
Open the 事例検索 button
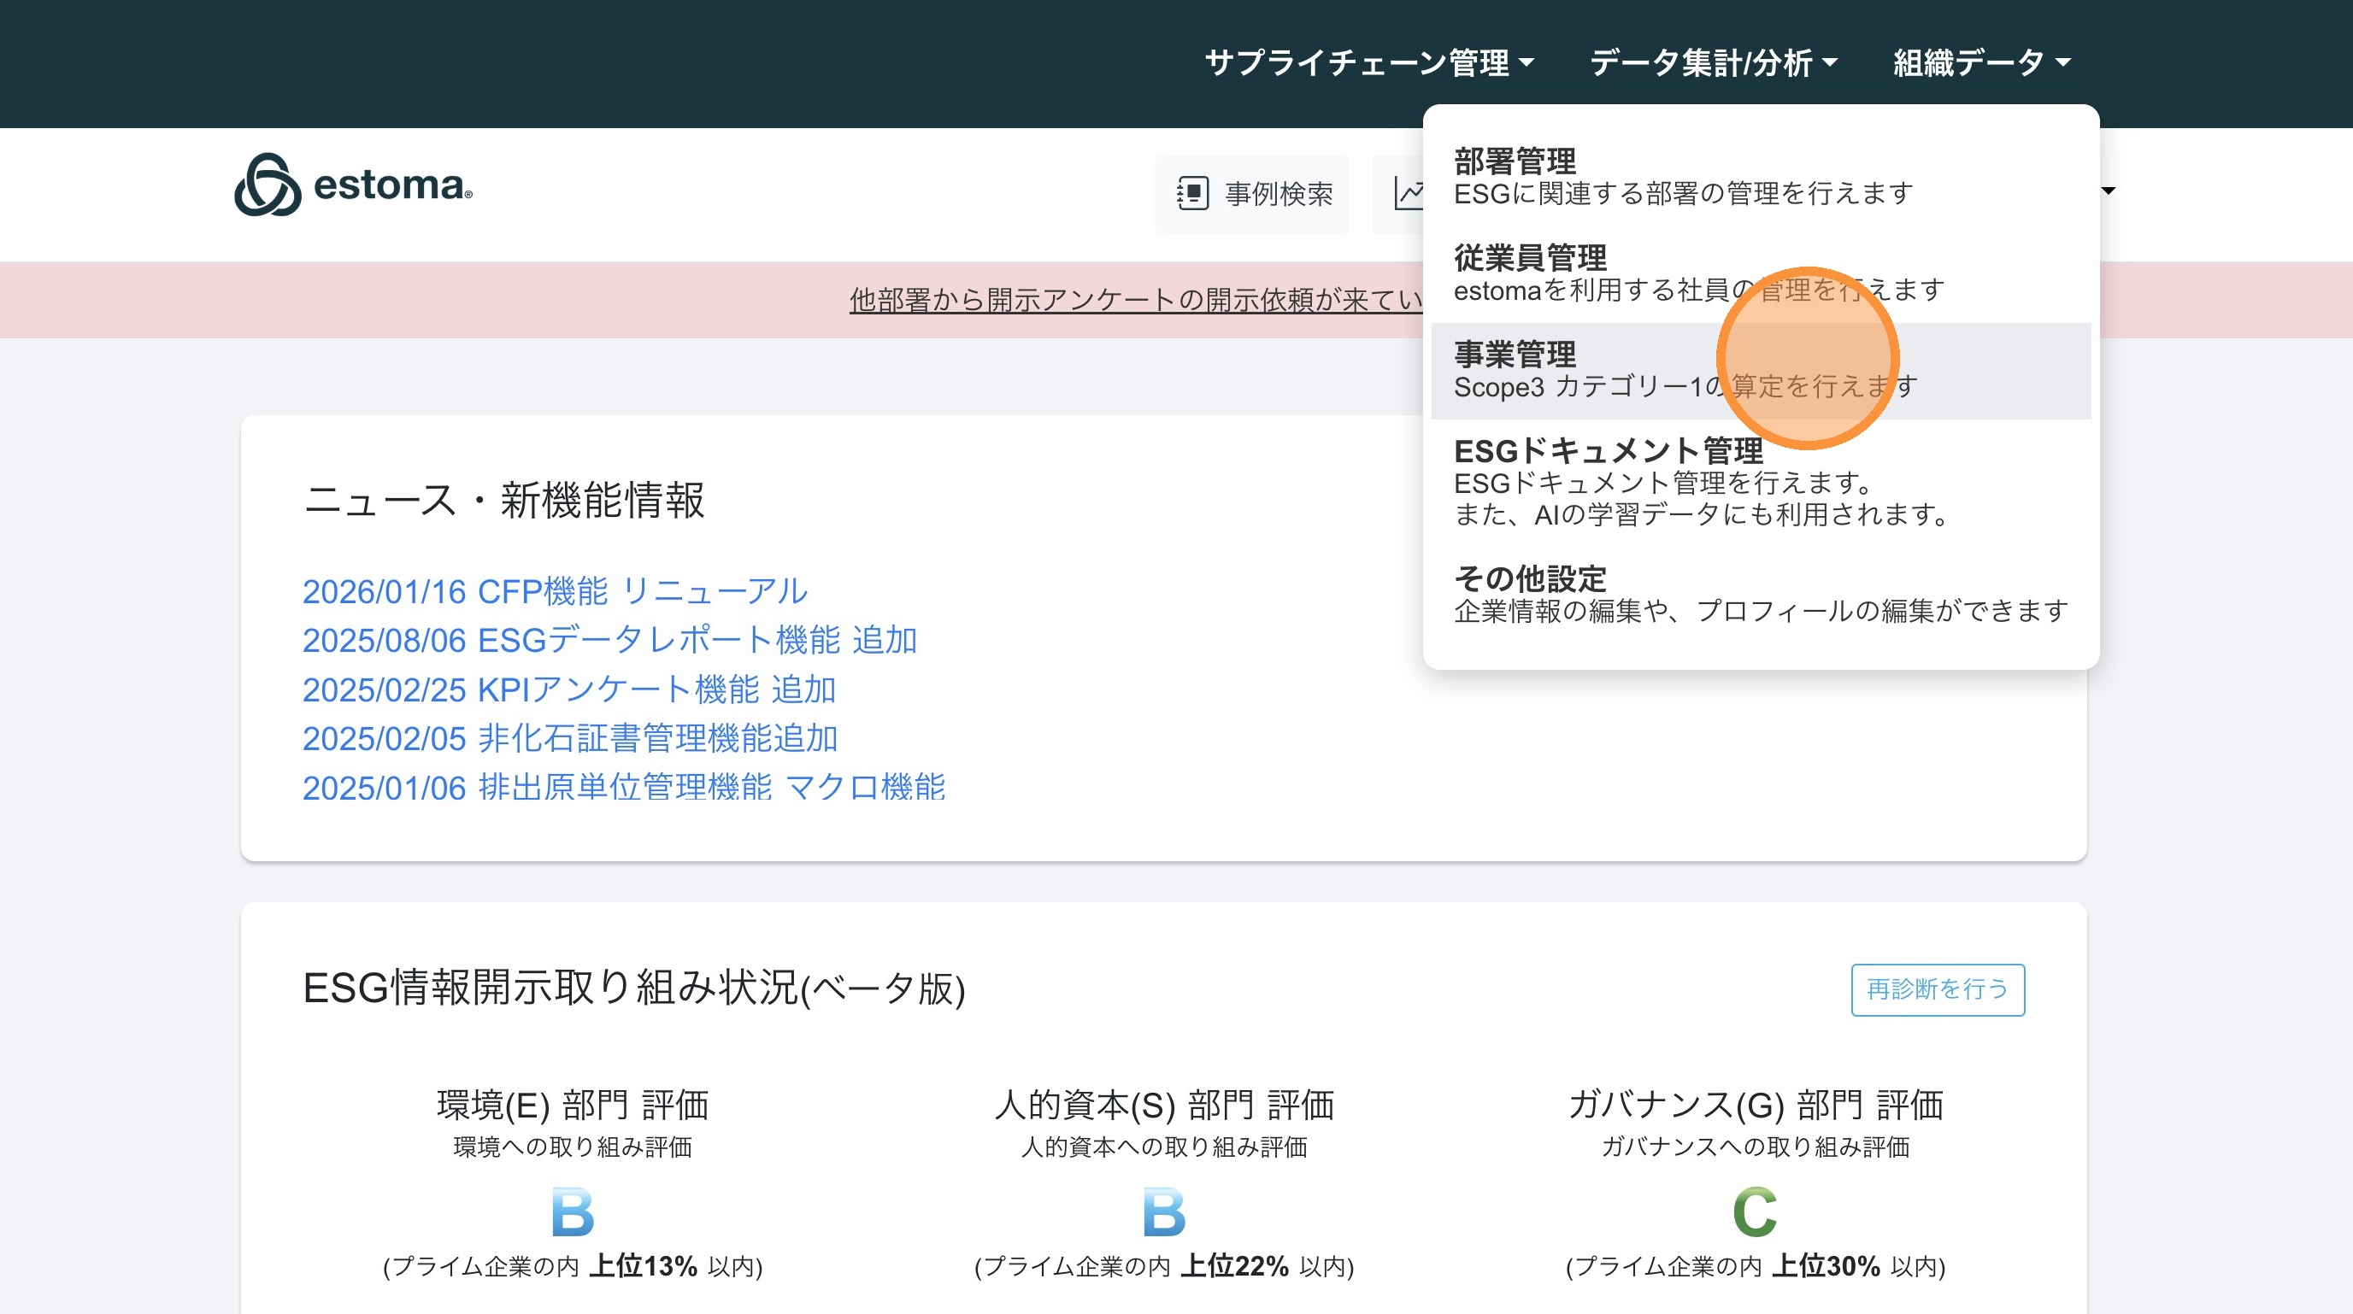click(x=1252, y=194)
